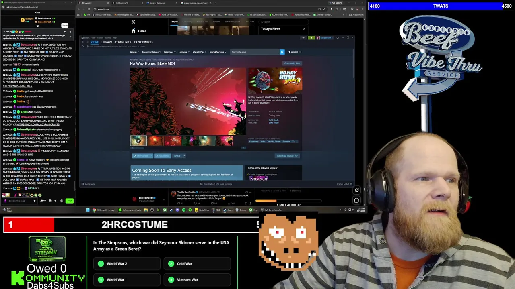Open the Hardware dropdown
Screen dimensions: 515x289
click(184, 52)
